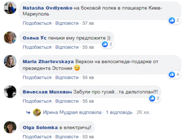Click the thumbs-up icon on Вячеслав Михович comment
This screenshot has height=140, width=191.
tap(152, 98)
